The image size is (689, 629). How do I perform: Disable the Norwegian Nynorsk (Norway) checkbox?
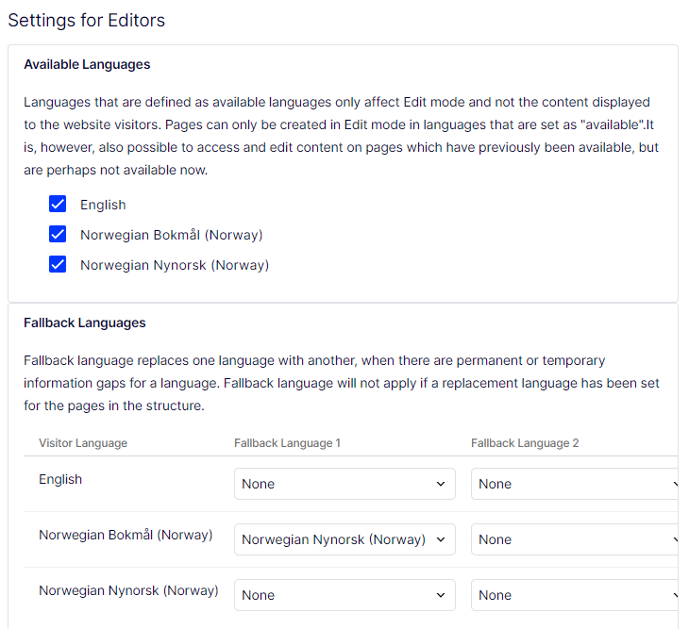pyautogui.click(x=58, y=265)
